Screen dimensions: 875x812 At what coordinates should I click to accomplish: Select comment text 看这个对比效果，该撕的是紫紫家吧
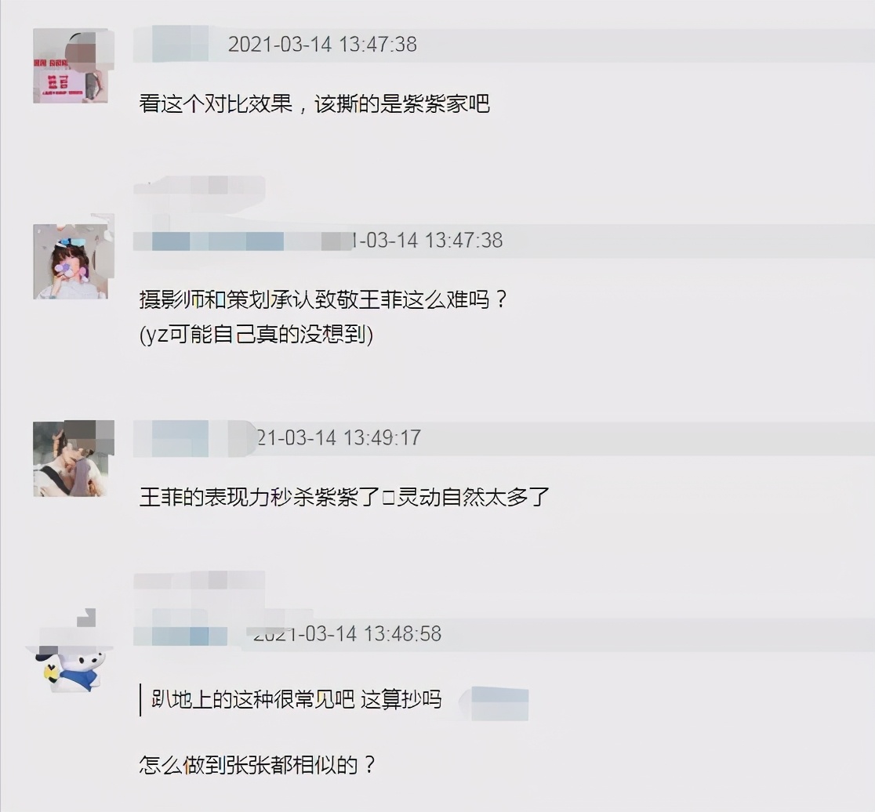[x=314, y=103]
